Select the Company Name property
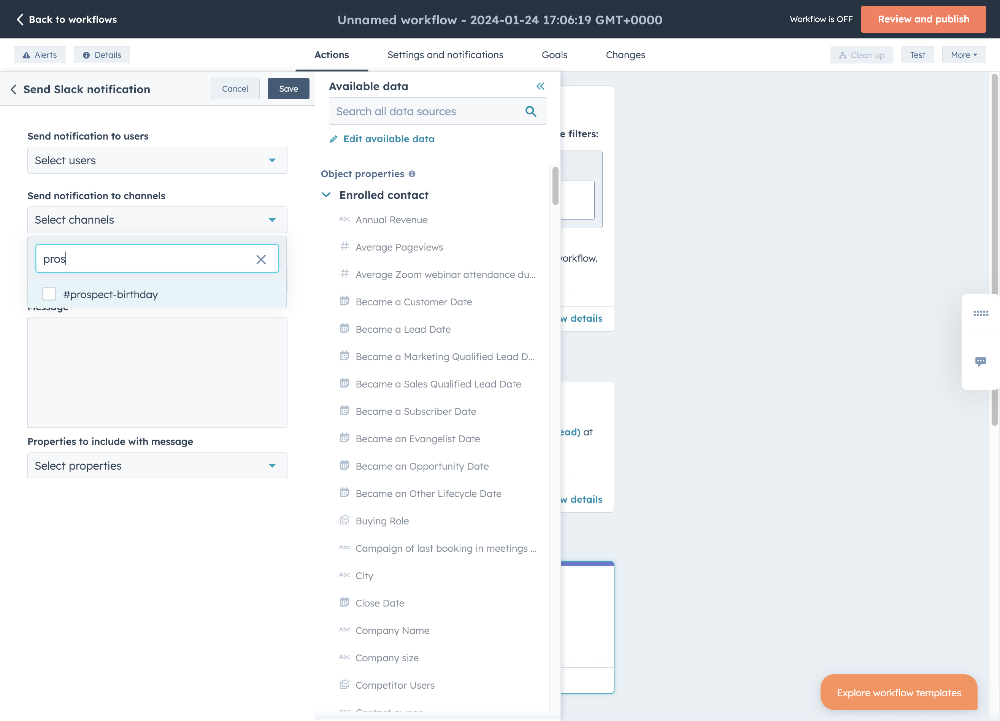 392,630
